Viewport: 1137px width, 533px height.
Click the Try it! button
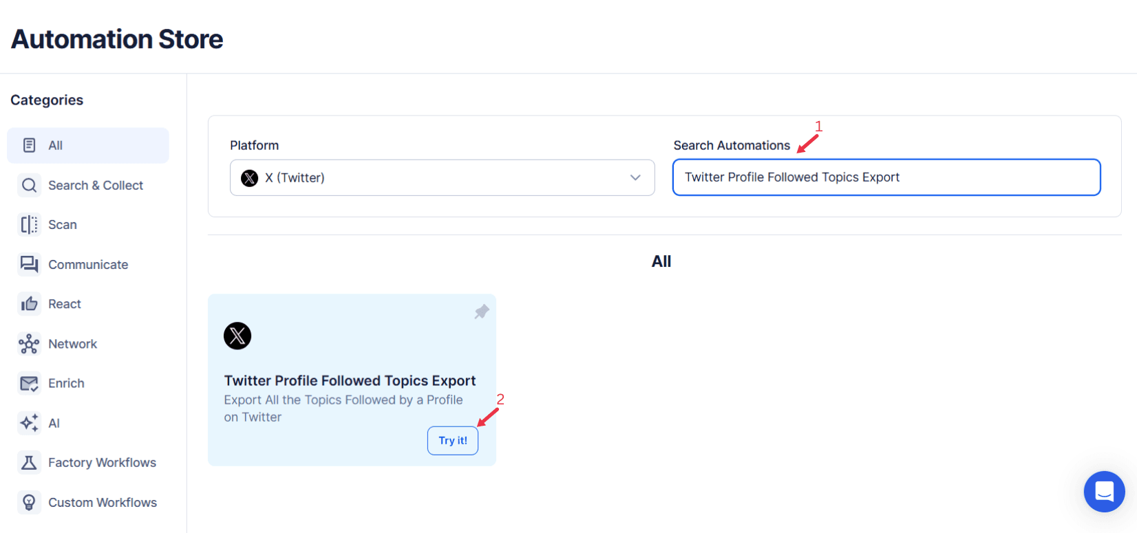[x=452, y=440]
